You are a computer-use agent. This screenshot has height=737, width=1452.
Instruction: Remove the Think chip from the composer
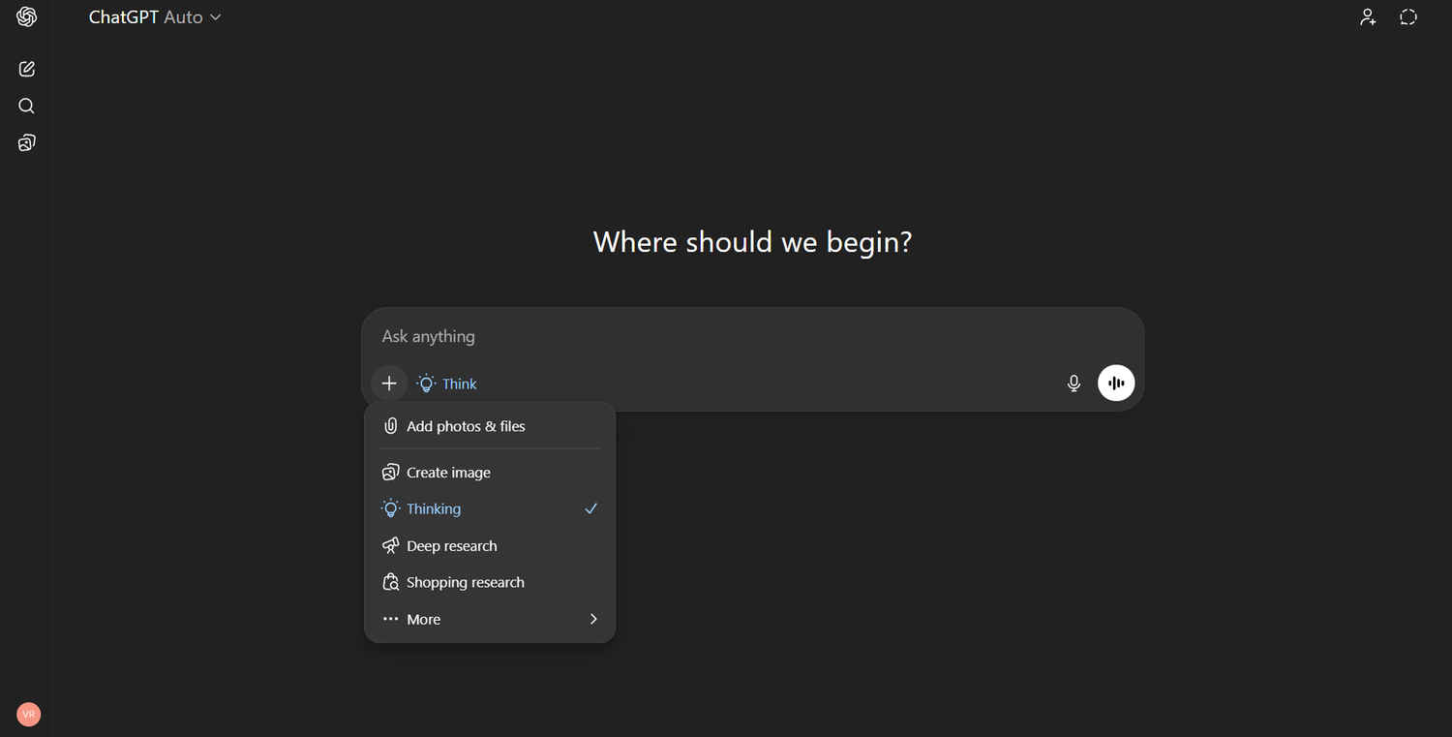pyautogui.click(x=447, y=384)
